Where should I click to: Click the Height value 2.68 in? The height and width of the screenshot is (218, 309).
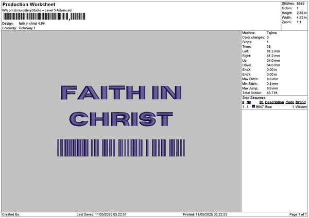click(302, 13)
